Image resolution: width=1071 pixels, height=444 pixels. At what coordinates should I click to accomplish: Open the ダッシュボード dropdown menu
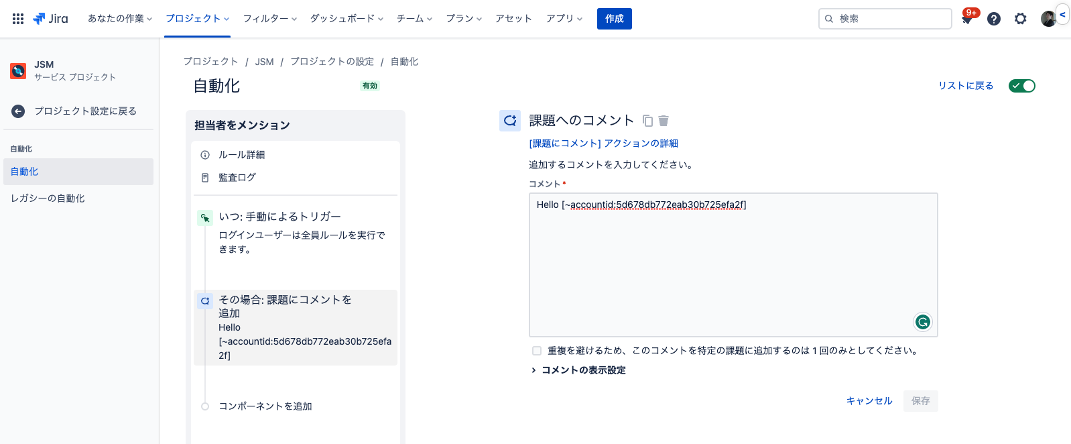[346, 19]
